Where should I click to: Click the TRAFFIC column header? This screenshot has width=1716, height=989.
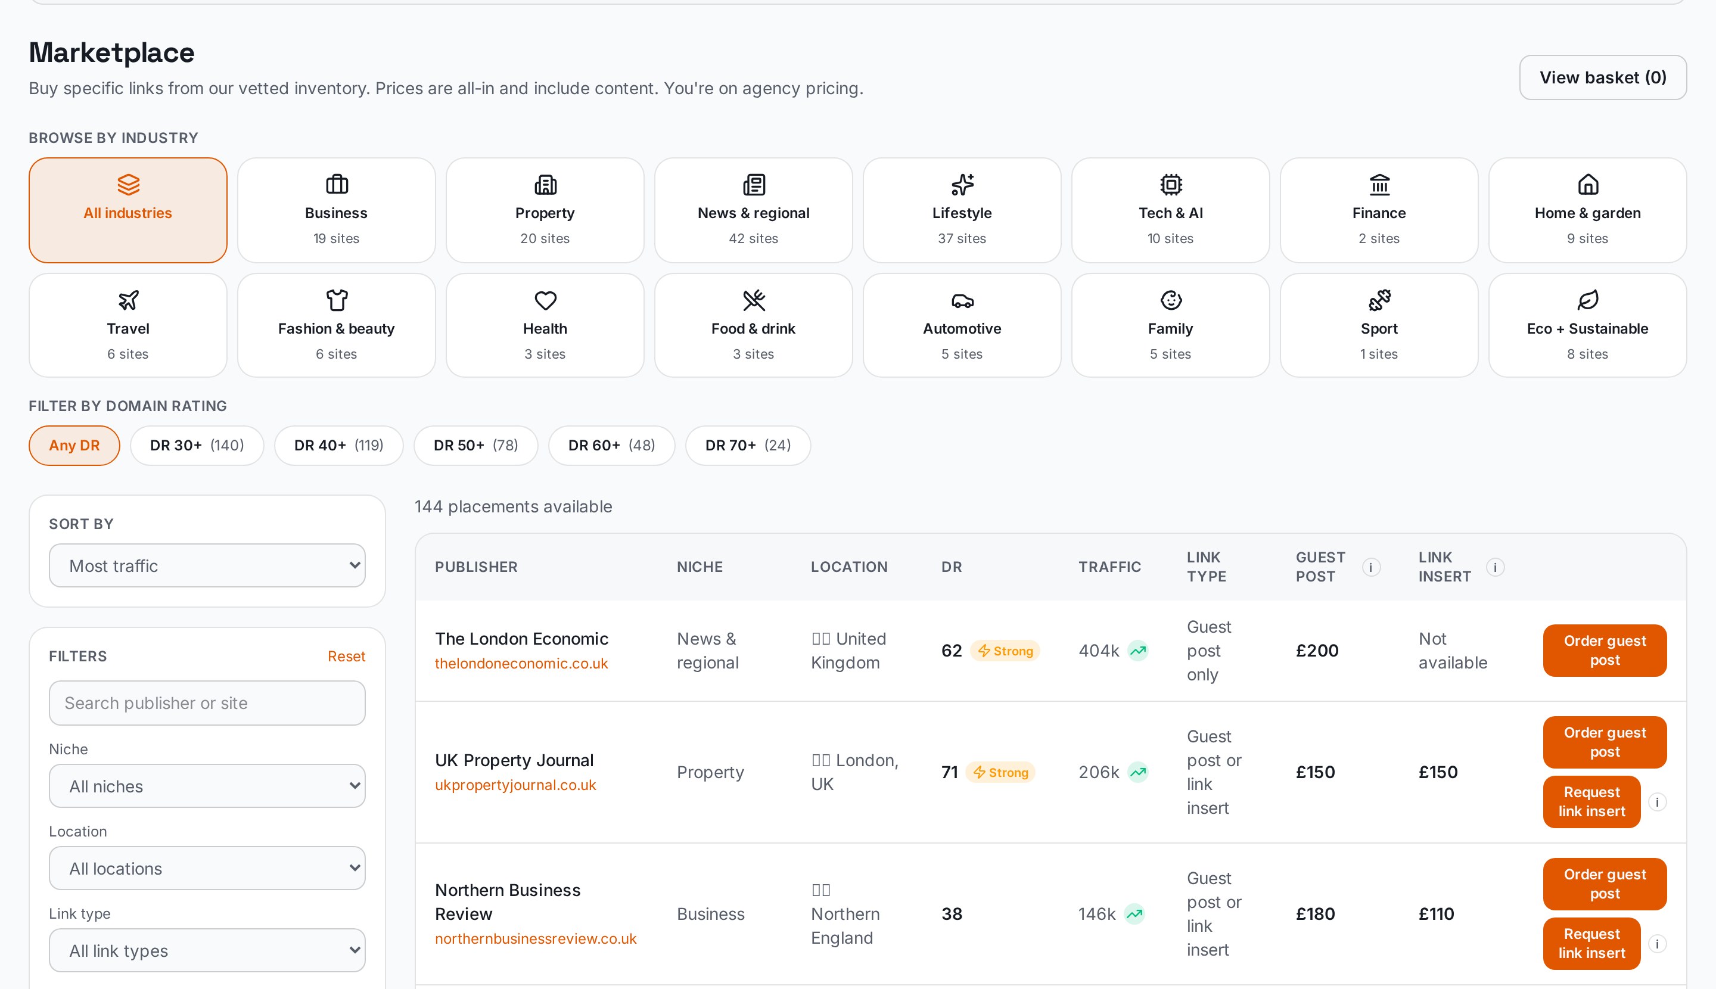[1109, 567]
